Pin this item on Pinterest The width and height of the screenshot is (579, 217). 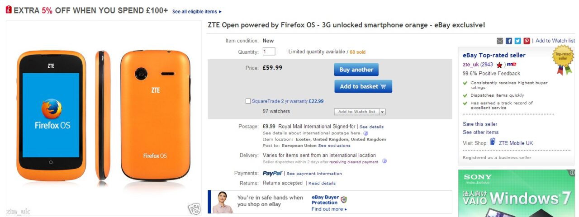(x=527, y=41)
